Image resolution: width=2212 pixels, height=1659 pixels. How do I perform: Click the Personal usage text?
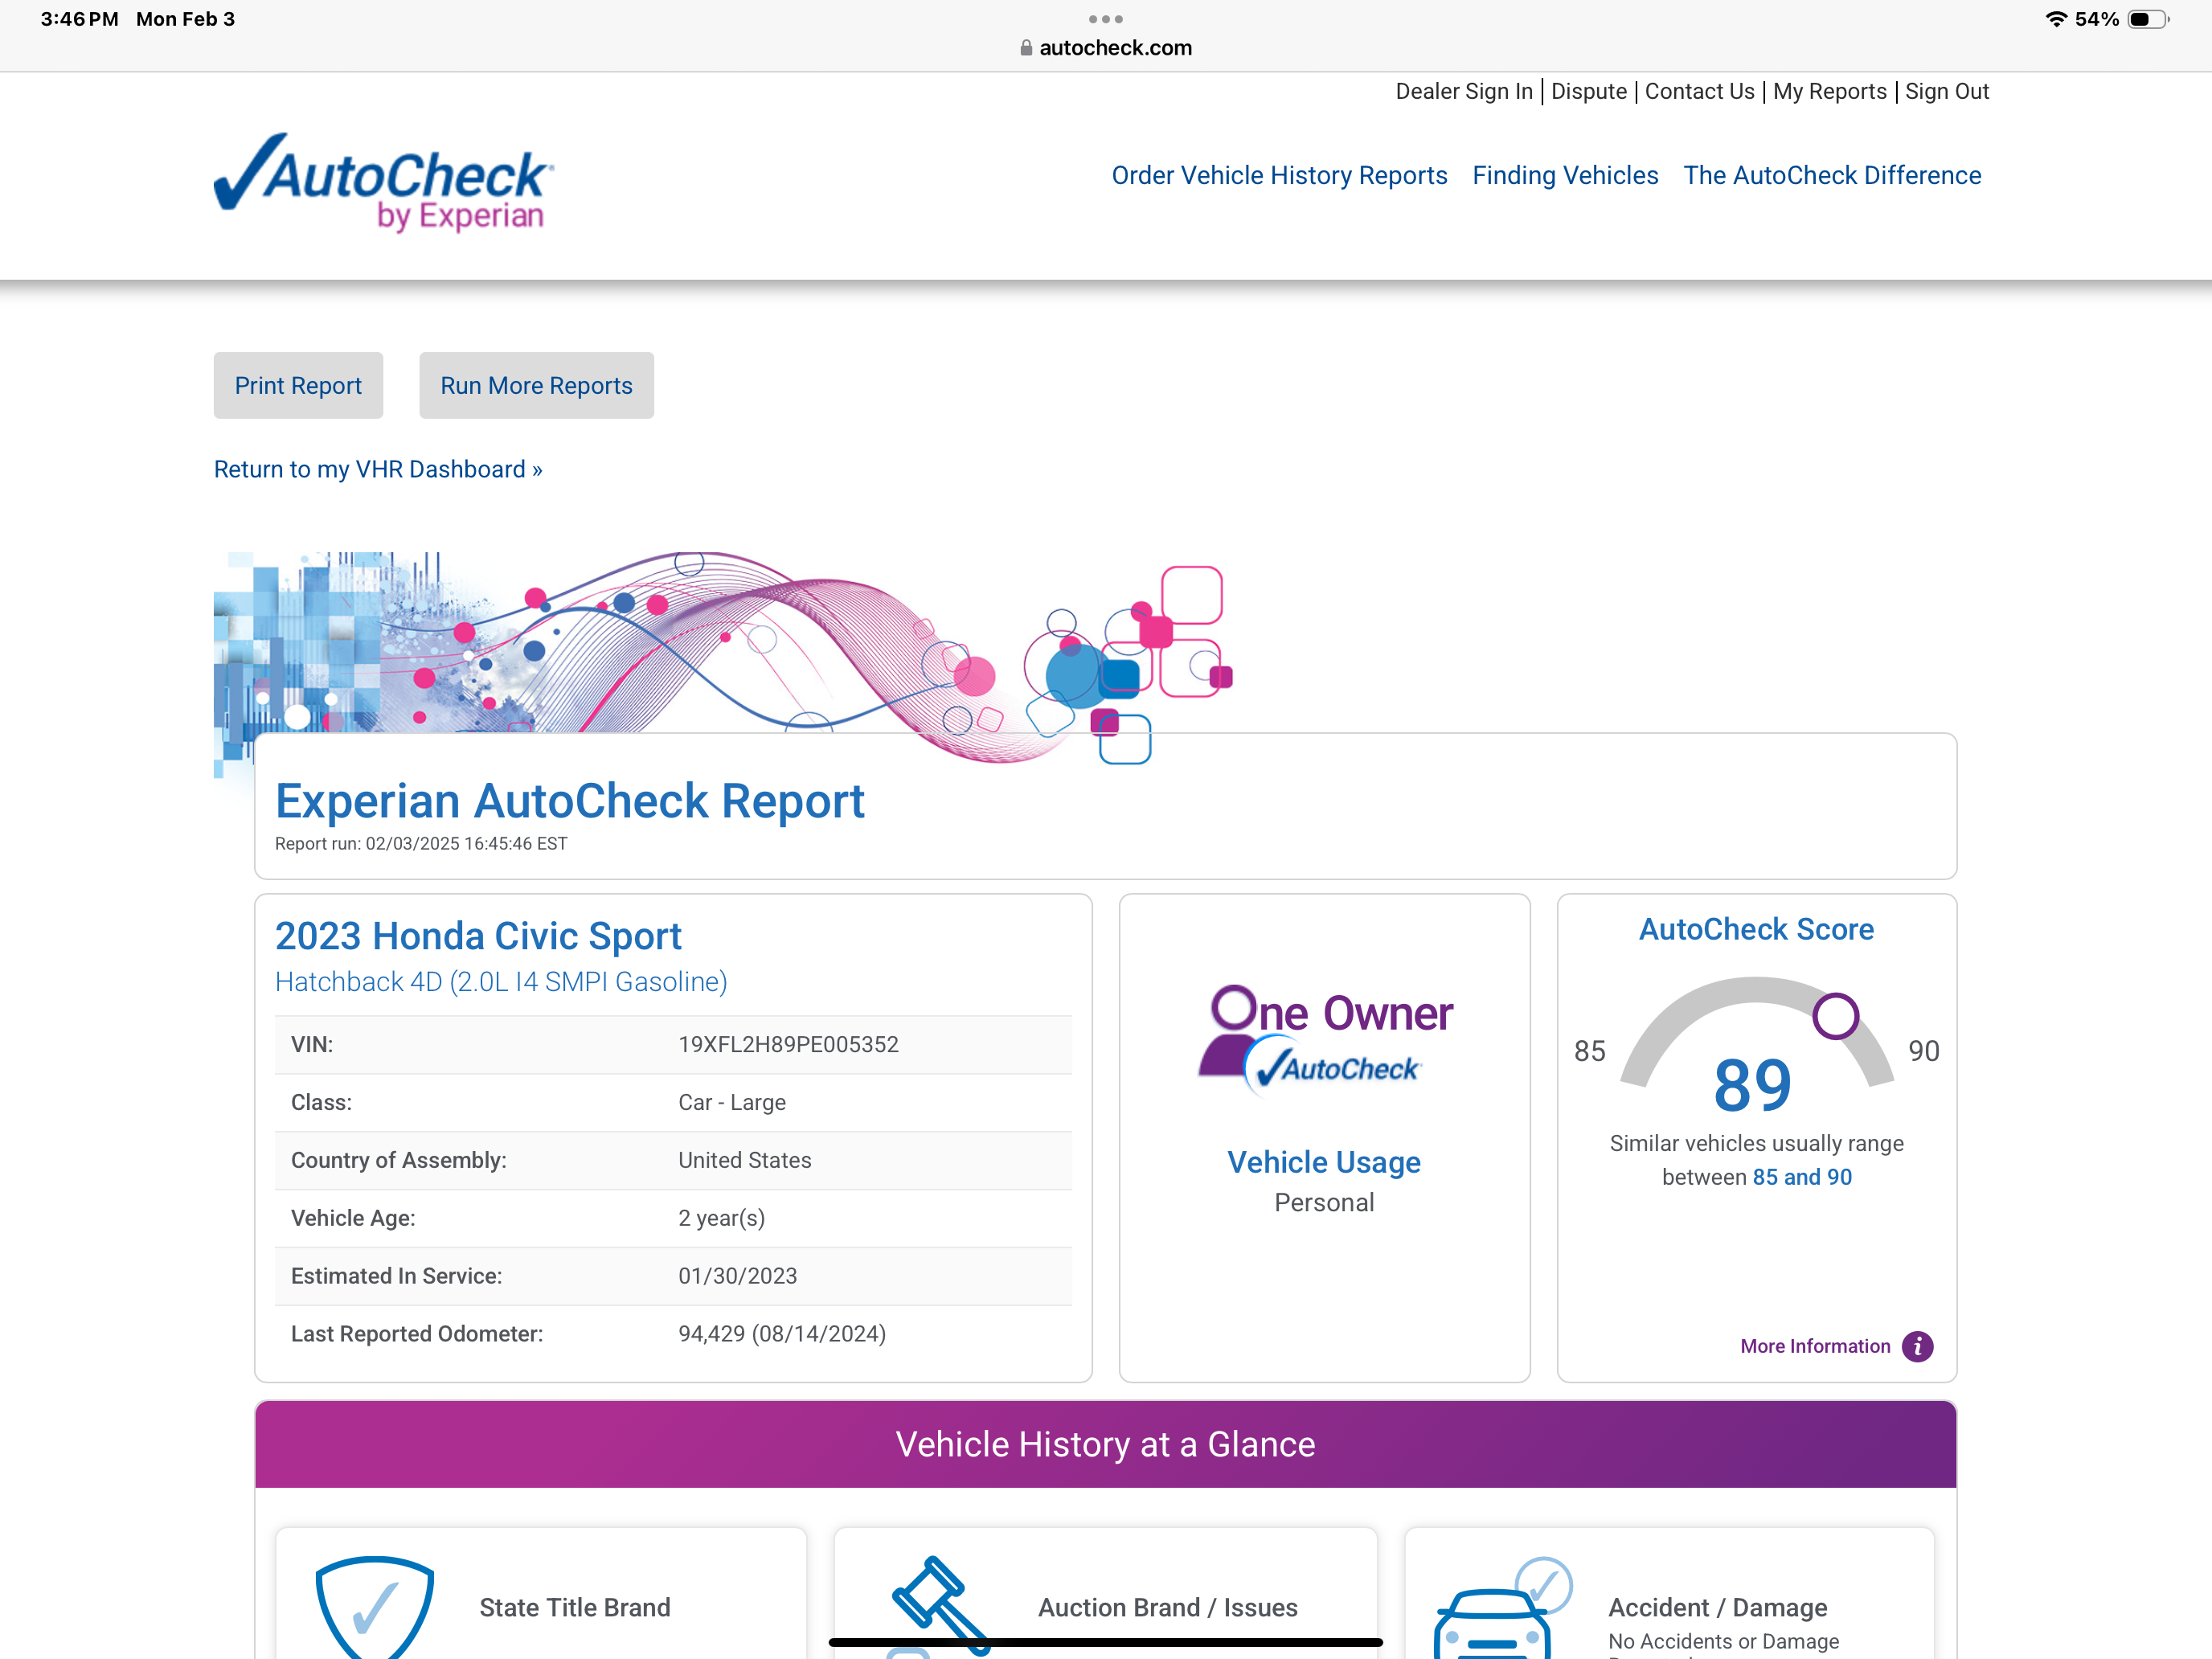pyautogui.click(x=1324, y=1202)
